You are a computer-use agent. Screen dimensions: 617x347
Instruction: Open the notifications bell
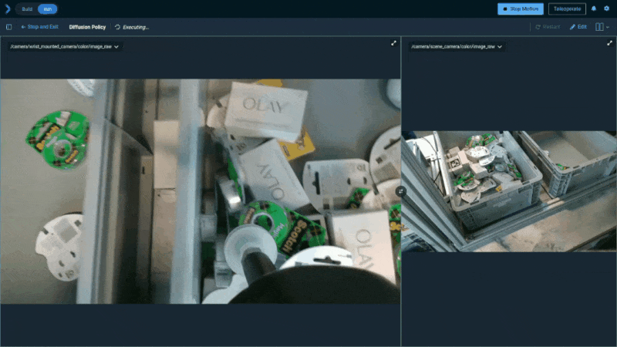pos(593,8)
